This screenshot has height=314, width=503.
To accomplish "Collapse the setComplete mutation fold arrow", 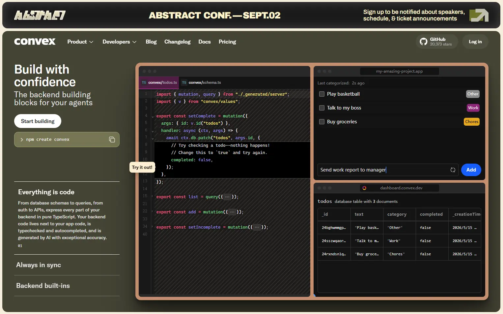I will [153, 116].
